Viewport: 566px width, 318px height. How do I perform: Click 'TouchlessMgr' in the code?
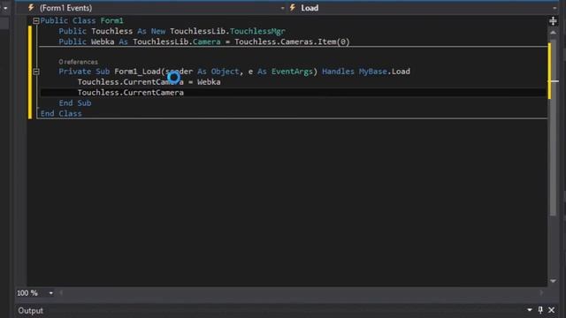coord(257,32)
